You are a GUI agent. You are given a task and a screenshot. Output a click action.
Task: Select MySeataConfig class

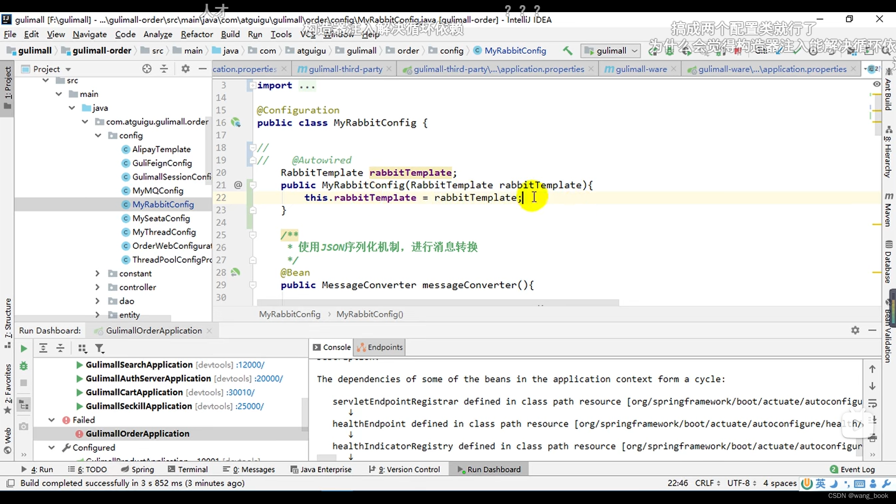tap(161, 218)
